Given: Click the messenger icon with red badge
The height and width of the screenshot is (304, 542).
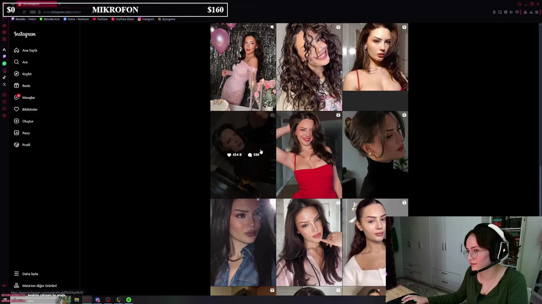Looking at the screenshot, I should click(x=17, y=97).
